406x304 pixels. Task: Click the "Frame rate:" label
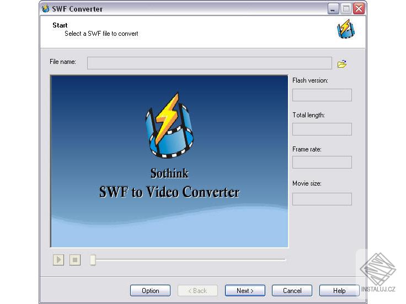307,149
